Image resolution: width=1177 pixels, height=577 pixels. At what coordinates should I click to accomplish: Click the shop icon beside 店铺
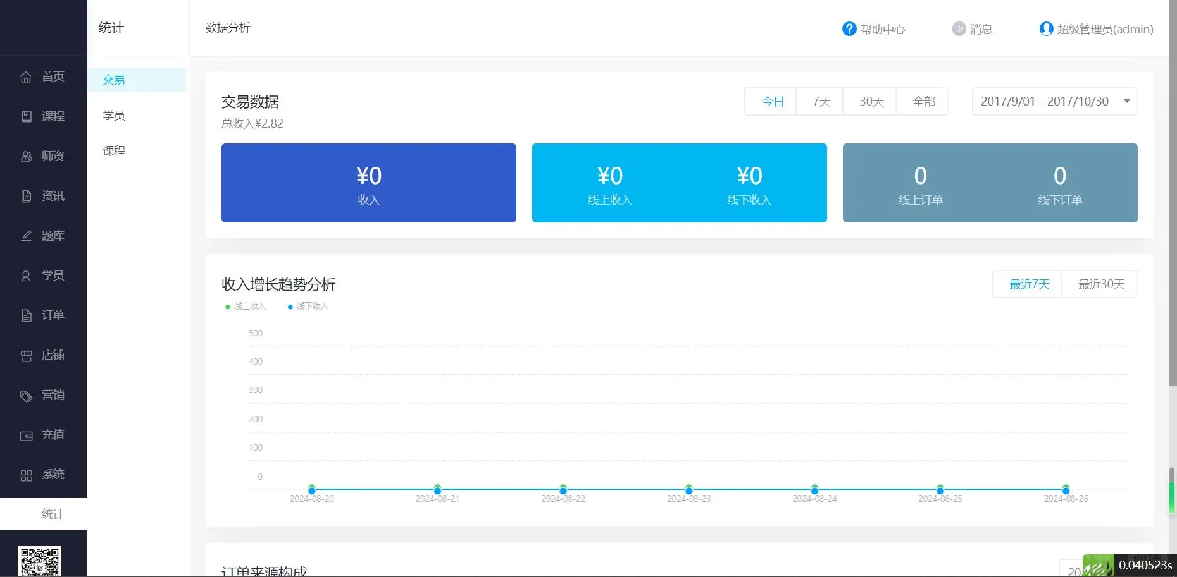tap(26, 356)
